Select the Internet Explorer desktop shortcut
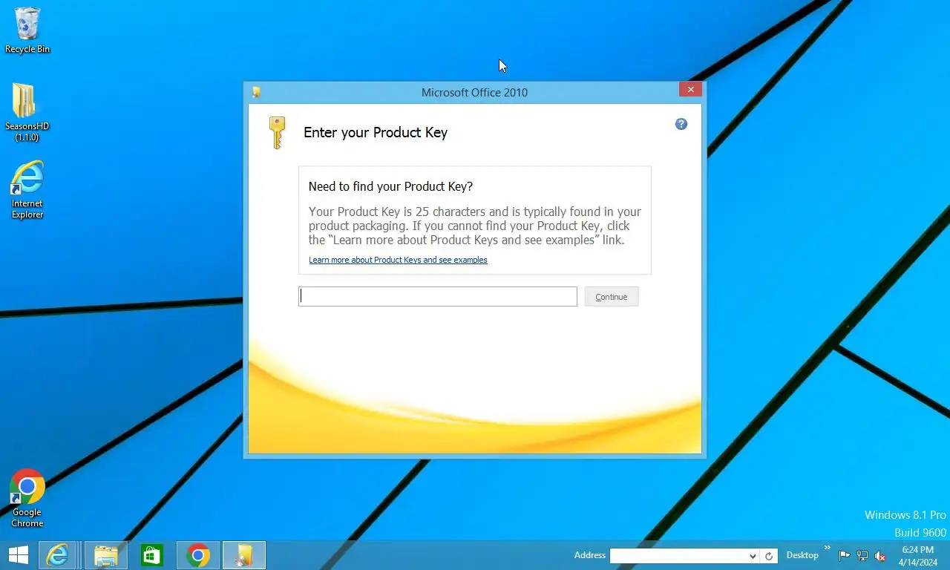This screenshot has height=570, width=950. [27, 190]
